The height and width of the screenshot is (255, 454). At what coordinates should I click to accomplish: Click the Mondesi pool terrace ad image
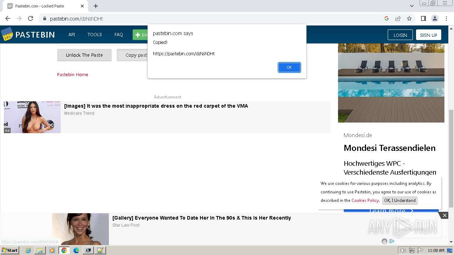click(x=391, y=83)
